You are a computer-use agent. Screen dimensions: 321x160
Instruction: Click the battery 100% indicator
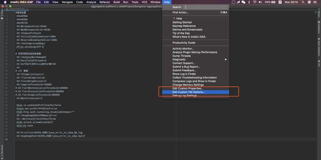tap(270, 2)
